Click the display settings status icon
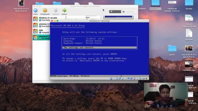 [128, 79]
